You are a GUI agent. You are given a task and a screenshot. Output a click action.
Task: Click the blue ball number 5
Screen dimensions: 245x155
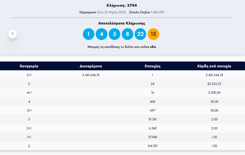[114, 34]
